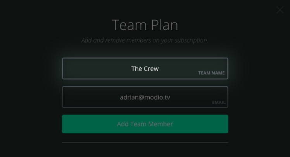Screen dimensions: 290x157
Task: Click into the Email input field
Action: click(145, 97)
